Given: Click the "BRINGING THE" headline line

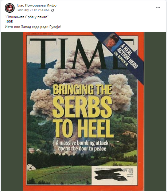Looking at the screenshot, I should click(83, 90).
